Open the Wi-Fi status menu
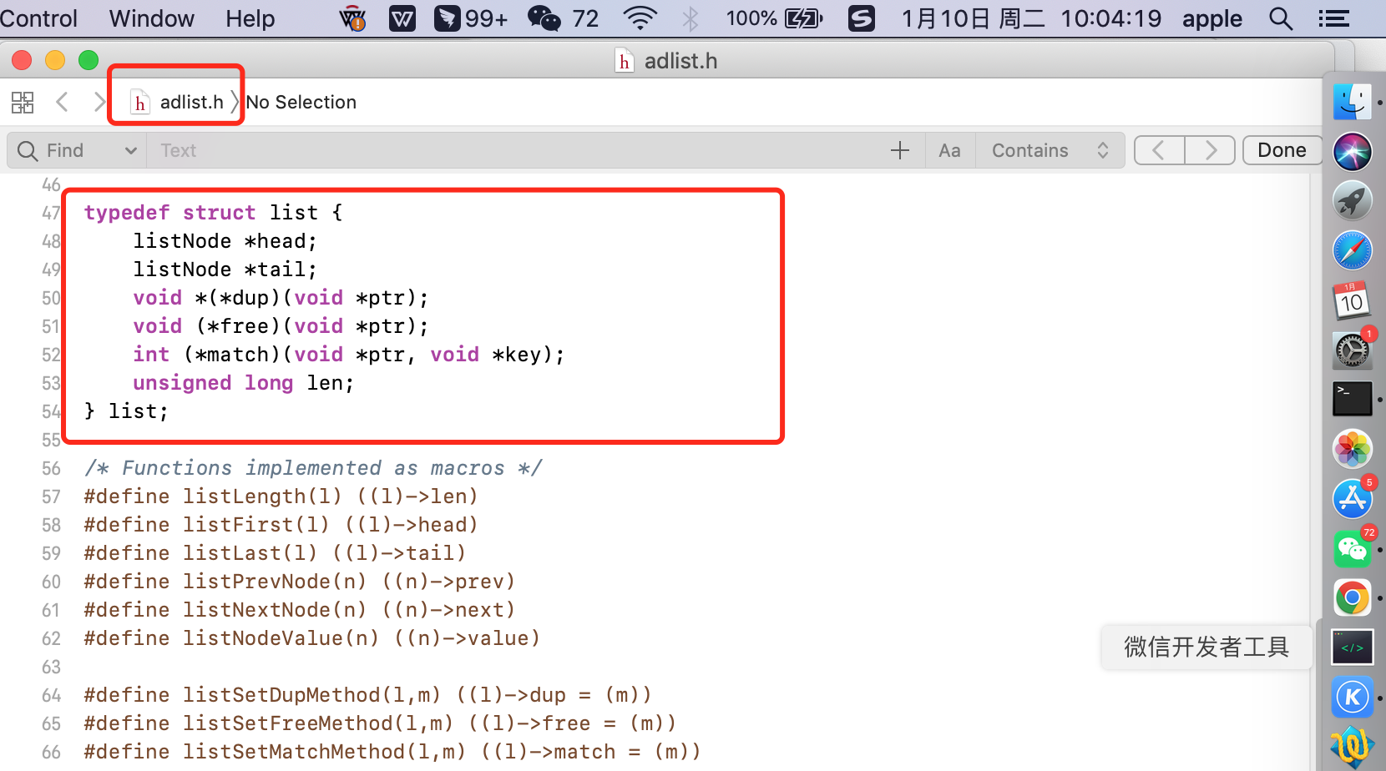 [640, 18]
